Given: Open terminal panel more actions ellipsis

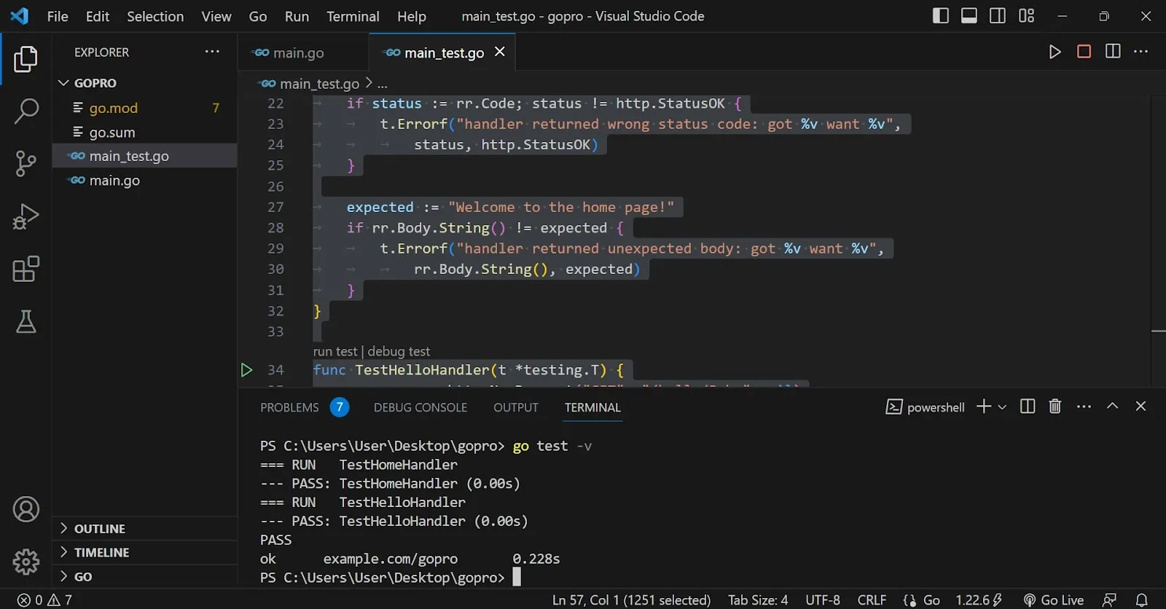Looking at the screenshot, I should coord(1084,406).
